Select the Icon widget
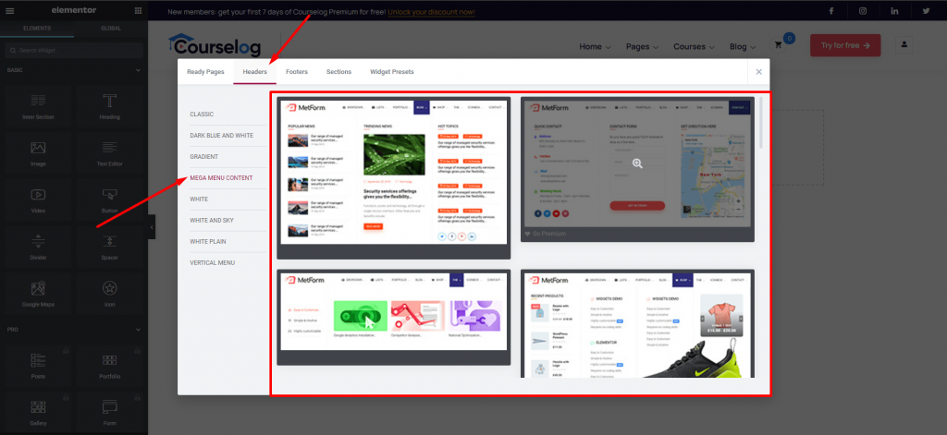 109,295
